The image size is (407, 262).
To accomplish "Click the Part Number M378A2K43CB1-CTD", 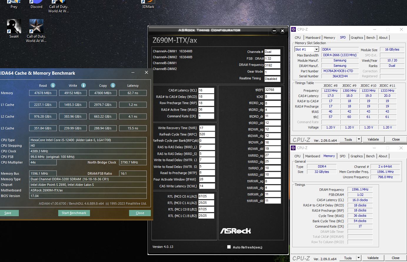I will [x=340, y=71].
